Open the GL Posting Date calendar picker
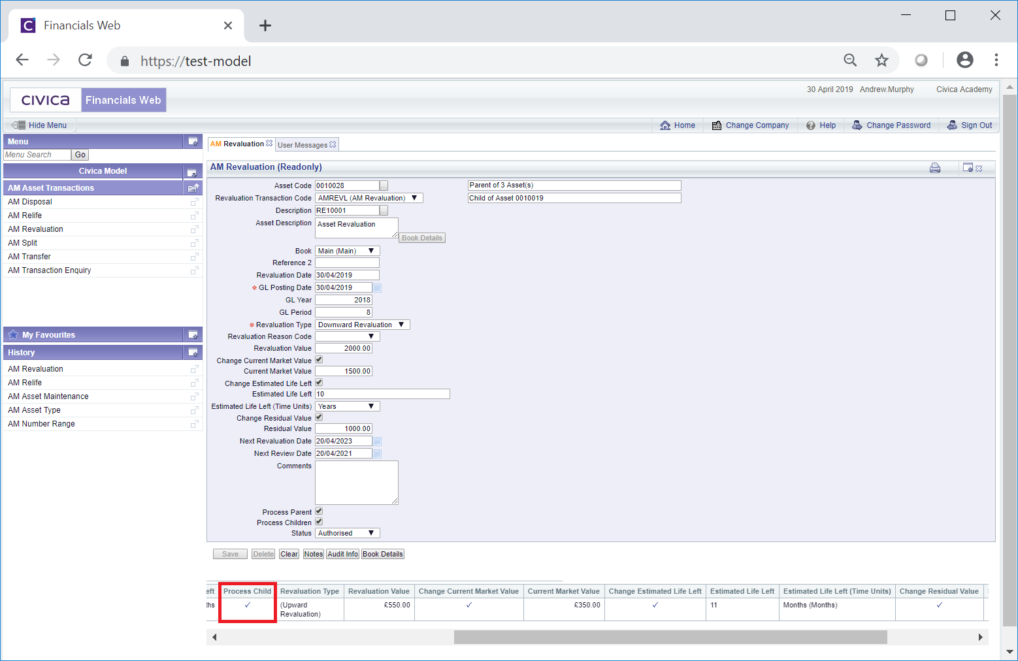Image resolution: width=1018 pixels, height=661 pixels. [x=377, y=287]
